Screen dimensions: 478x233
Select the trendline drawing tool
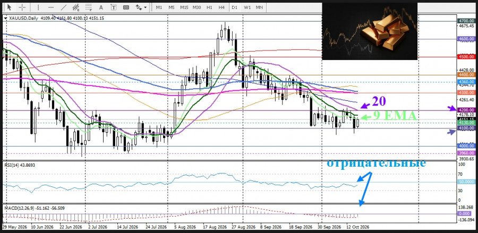[x=63, y=7]
